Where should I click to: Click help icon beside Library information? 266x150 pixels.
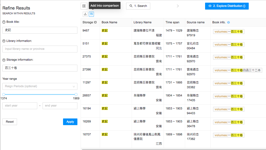pos(4,41)
